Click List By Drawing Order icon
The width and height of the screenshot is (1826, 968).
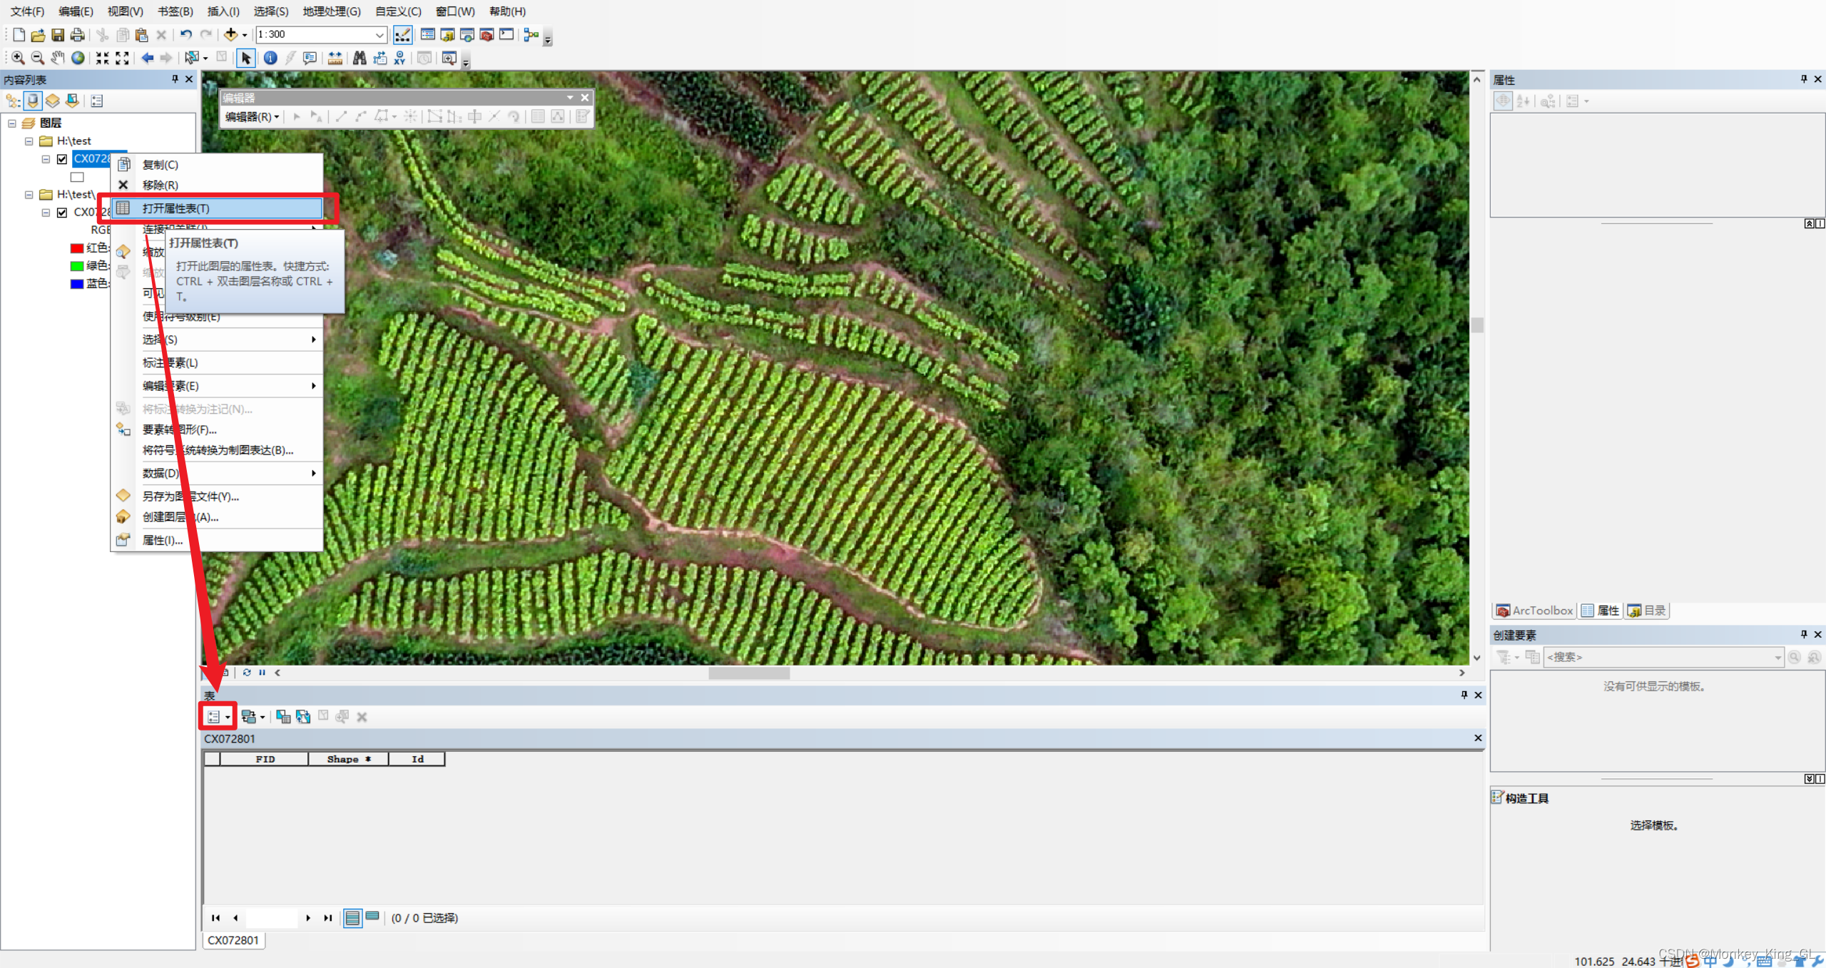click(13, 101)
